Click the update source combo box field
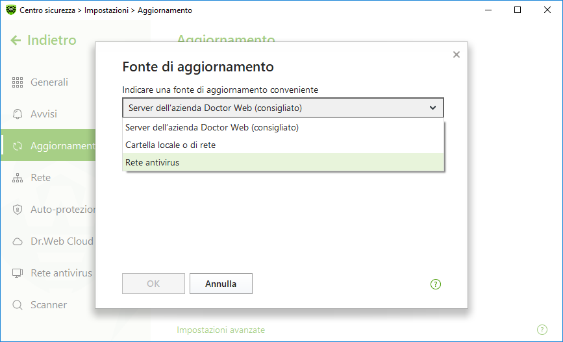 (283, 108)
